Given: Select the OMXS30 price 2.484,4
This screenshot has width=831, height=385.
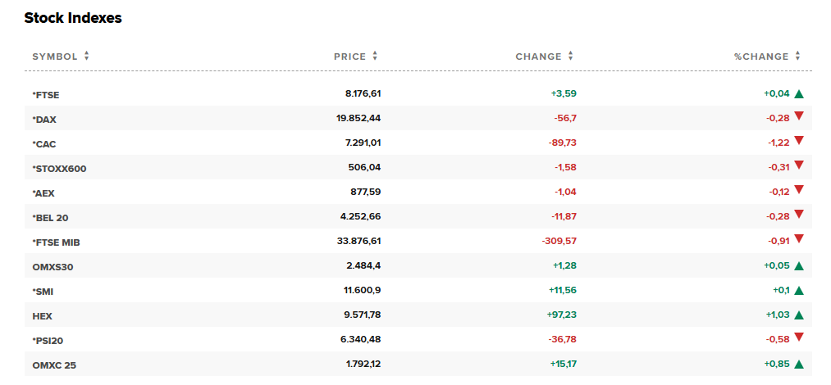Looking at the screenshot, I should (365, 266).
